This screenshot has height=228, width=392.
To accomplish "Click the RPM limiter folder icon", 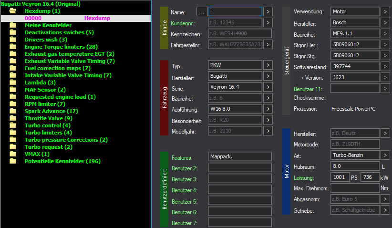I will (x=13, y=104).
